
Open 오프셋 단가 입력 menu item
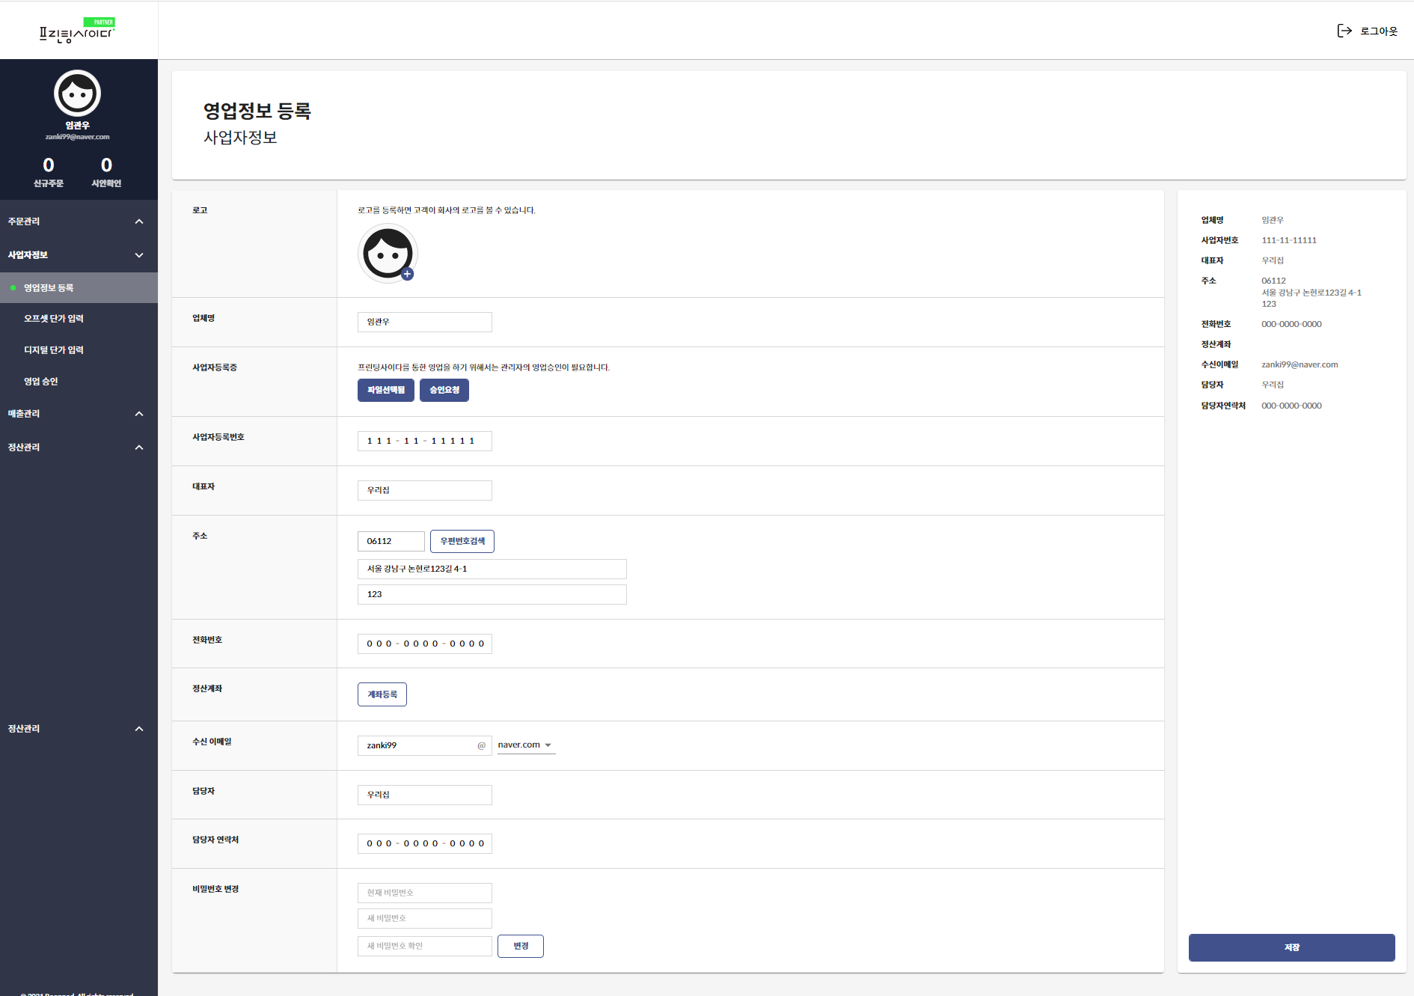[x=54, y=319]
